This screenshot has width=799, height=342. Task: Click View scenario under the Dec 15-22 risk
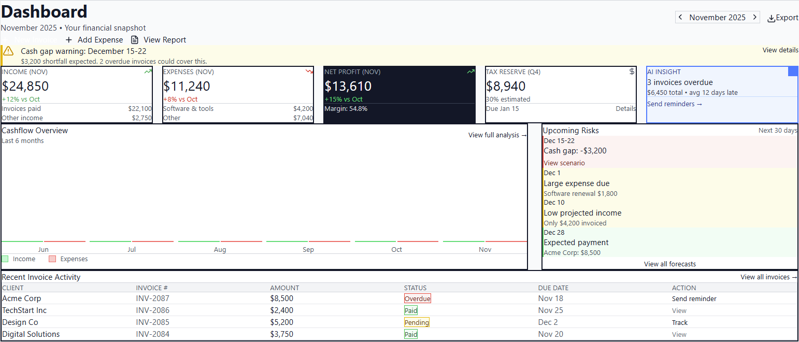tap(564, 162)
